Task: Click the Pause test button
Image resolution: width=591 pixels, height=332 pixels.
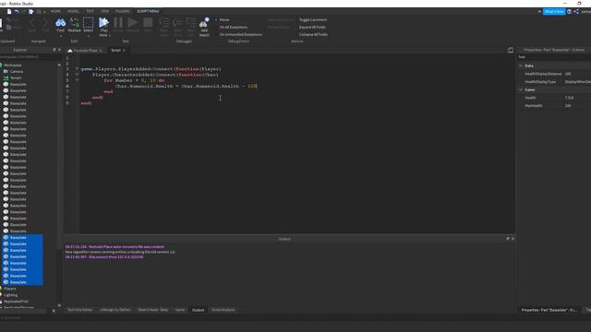Action: [x=118, y=22]
